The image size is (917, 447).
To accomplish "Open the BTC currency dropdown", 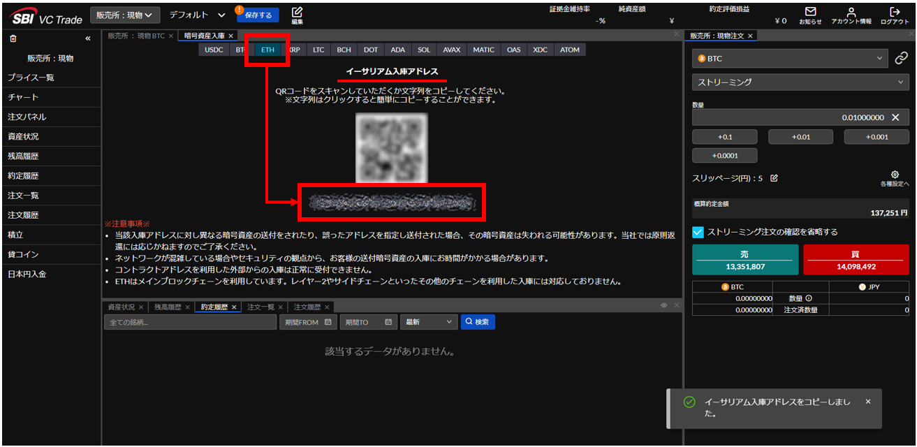I will 791,59.
